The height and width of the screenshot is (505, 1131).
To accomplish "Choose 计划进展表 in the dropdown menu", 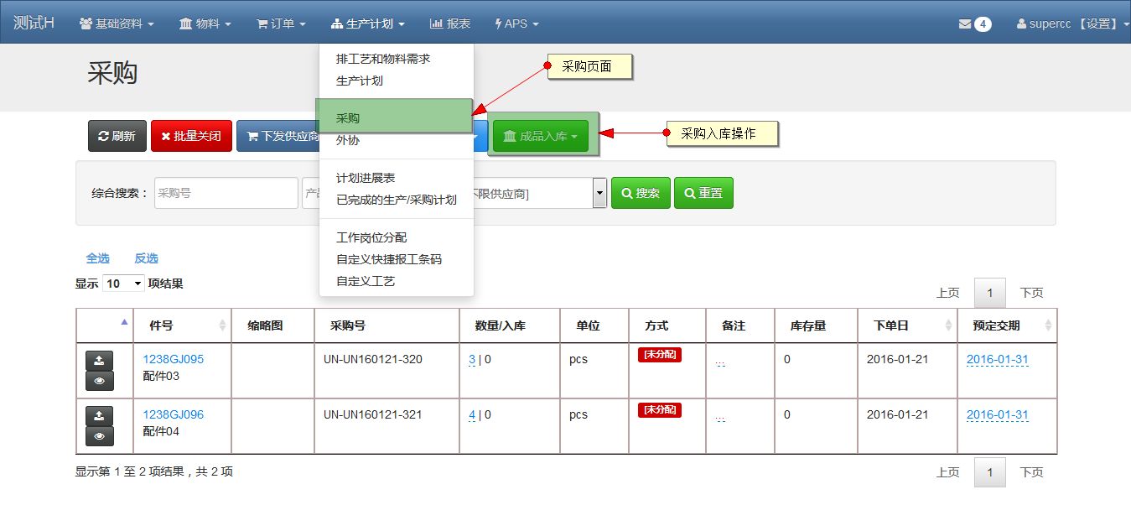I will click(366, 178).
